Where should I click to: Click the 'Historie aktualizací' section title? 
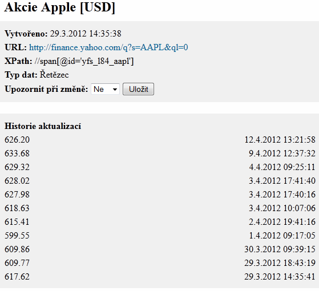(x=43, y=126)
